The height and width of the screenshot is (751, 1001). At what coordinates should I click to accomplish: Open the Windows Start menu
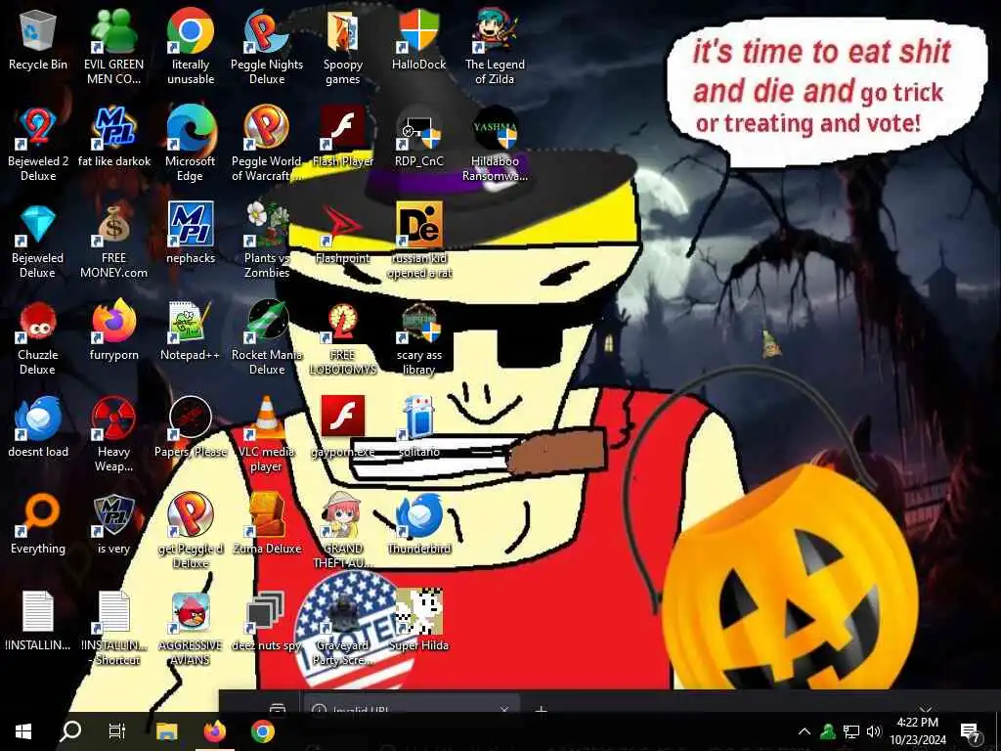point(23,730)
